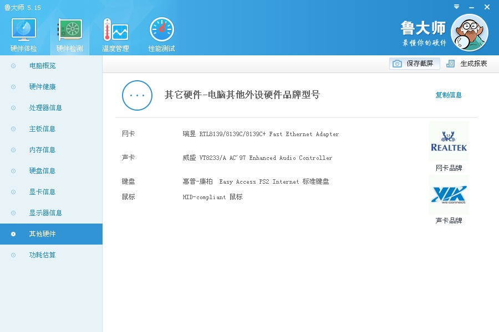Click the 其它硬件 page heading

tap(242, 95)
